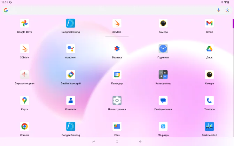Screen dimensions: 234x146
Task: Open Камера in the suggestions row beside Gmail
Action: [x=163, y=23]
